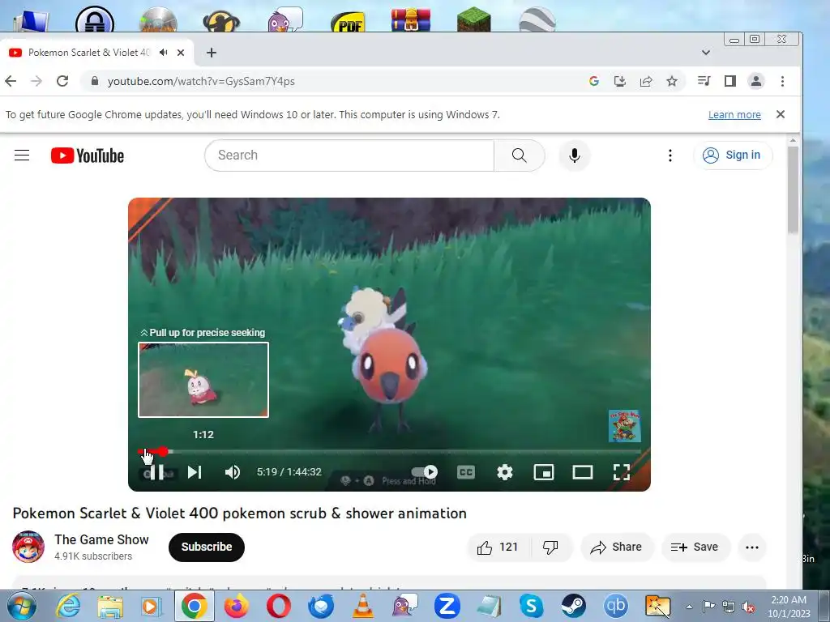This screenshot has width=830, height=622.
Task: Toggle closed captions CC button
Action: click(x=466, y=472)
